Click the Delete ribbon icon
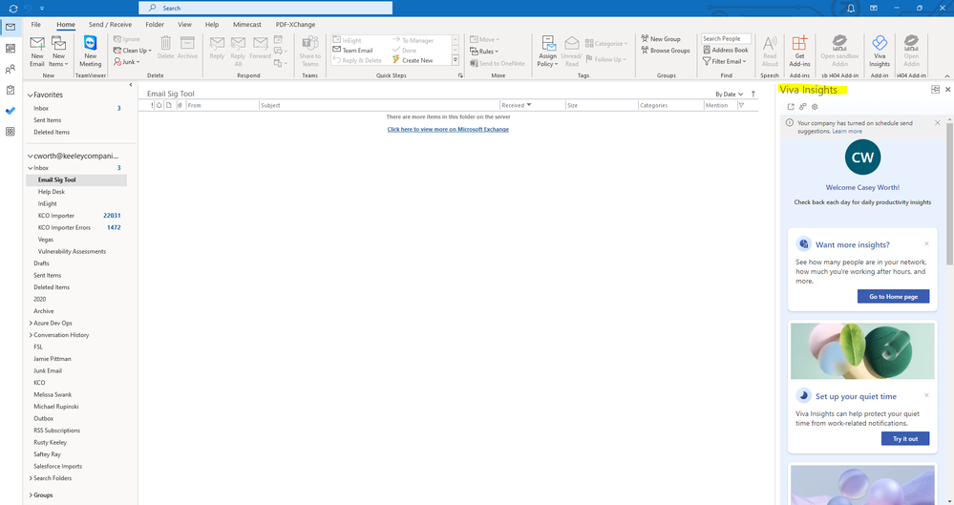954x505 pixels. 165,48
